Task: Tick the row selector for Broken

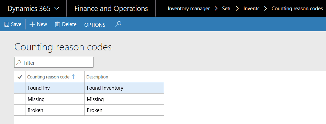Action: [x=20, y=110]
